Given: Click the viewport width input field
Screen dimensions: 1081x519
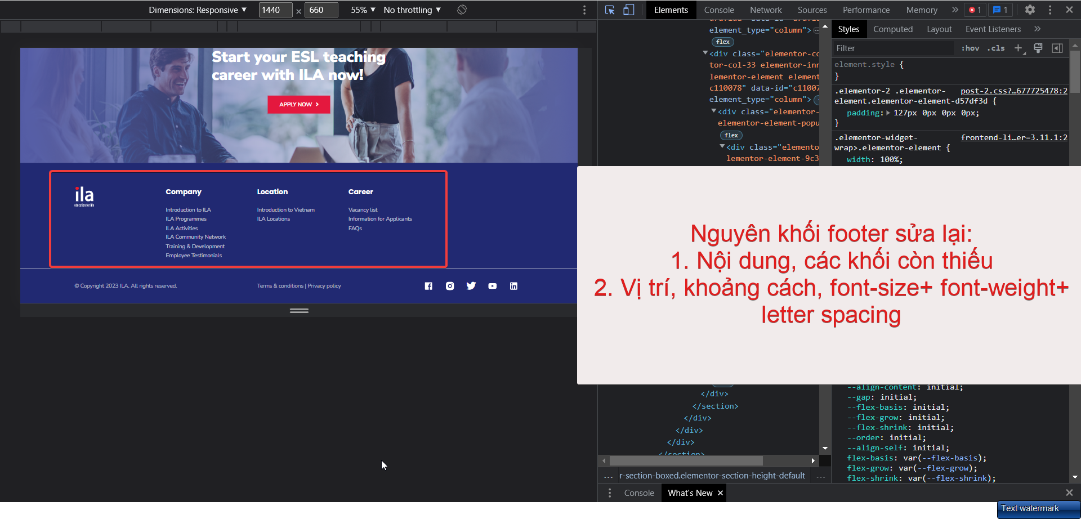Looking at the screenshot, I should [x=275, y=10].
